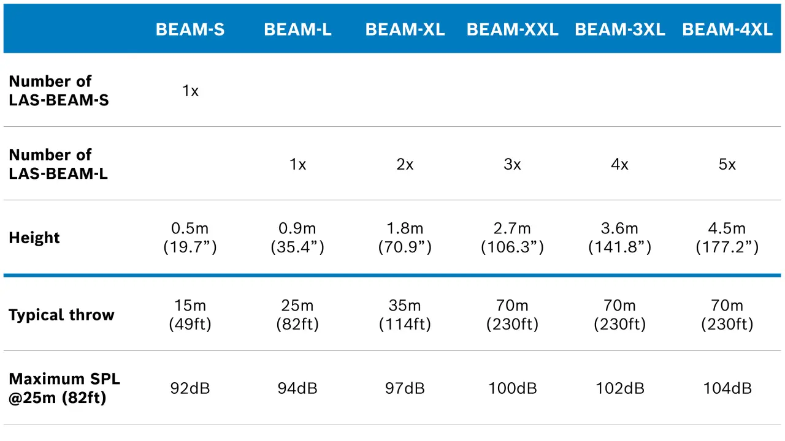Click the BEAM-3XL column header
The width and height of the screenshot is (785, 441).
point(619,29)
